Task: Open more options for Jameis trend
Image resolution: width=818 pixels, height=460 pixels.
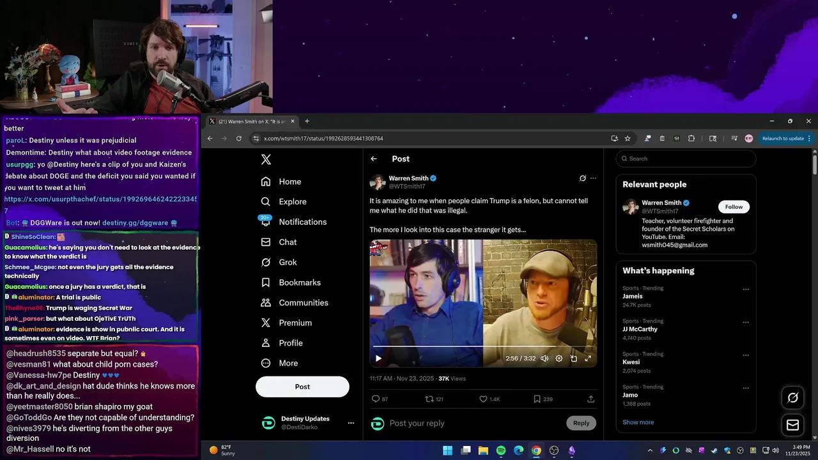Action: click(x=745, y=289)
